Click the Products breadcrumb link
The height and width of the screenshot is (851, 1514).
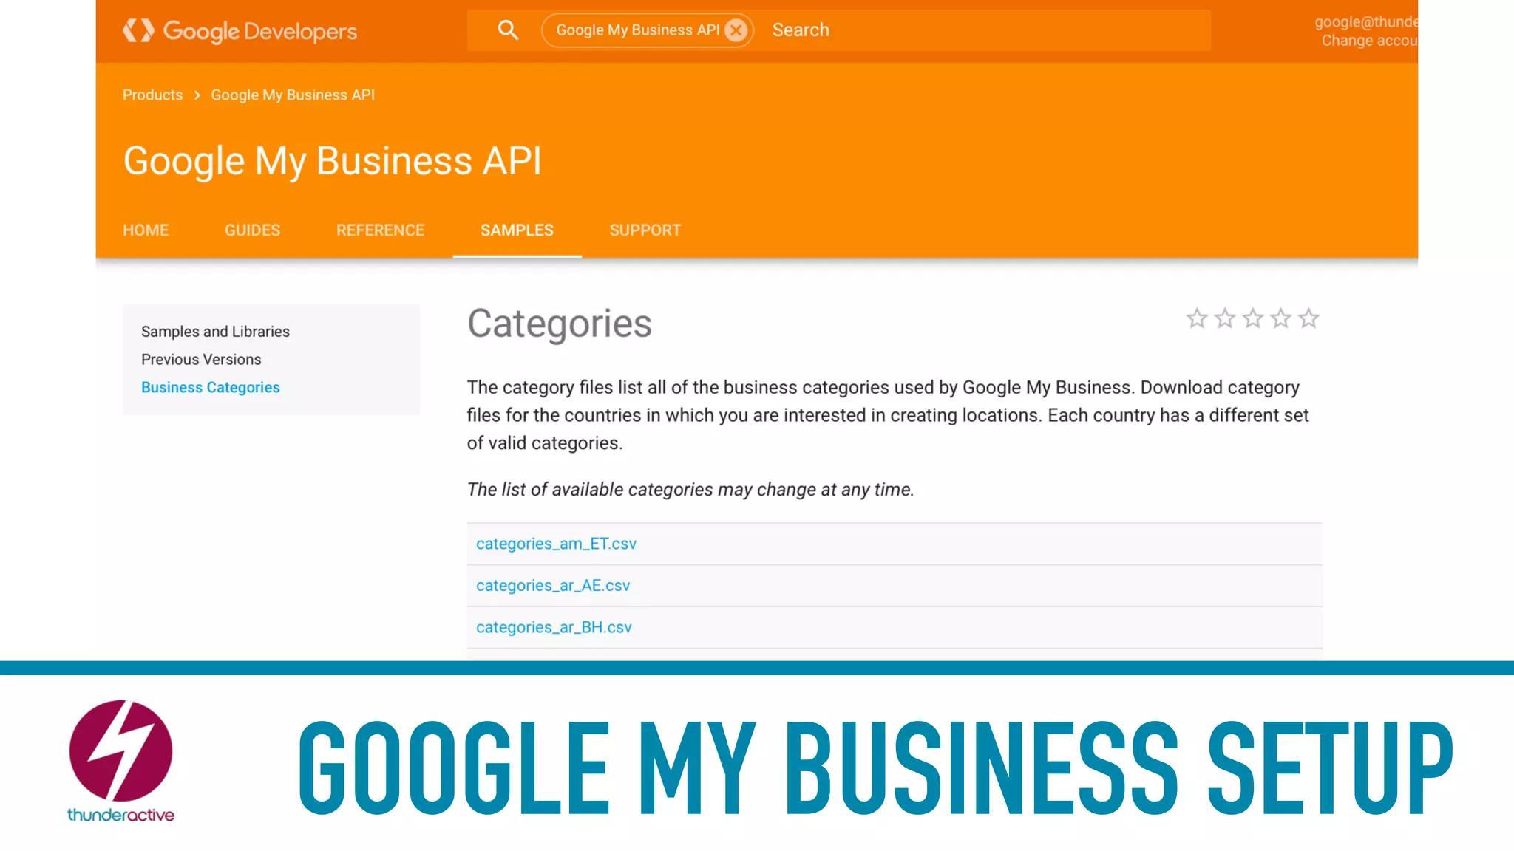[152, 95]
